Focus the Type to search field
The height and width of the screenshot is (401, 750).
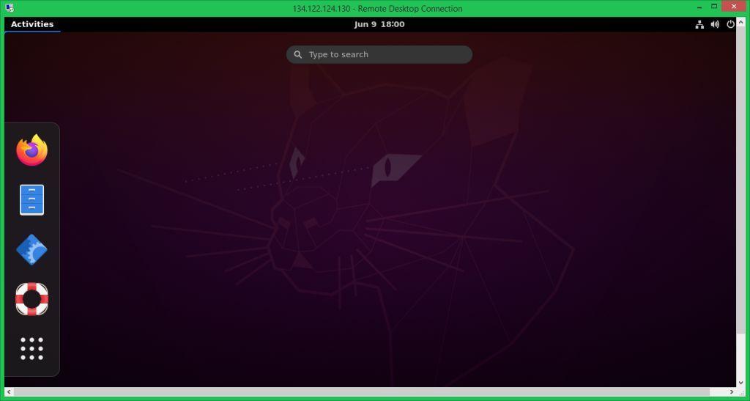pos(379,54)
